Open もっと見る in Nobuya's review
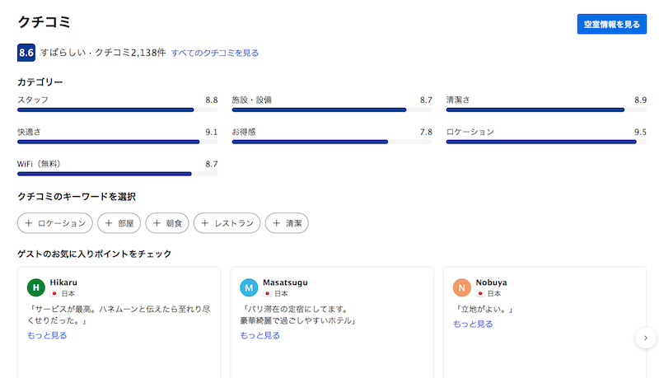This screenshot has width=659, height=378. (x=473, y=324)
